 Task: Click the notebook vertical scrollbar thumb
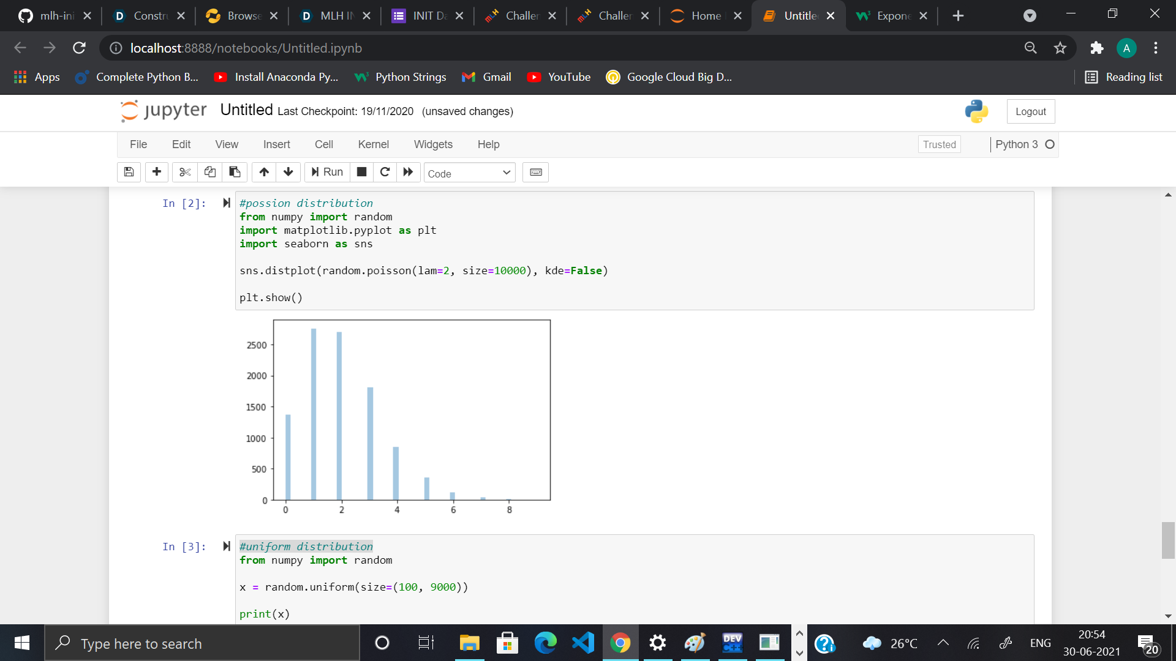tap(1167, 540)
